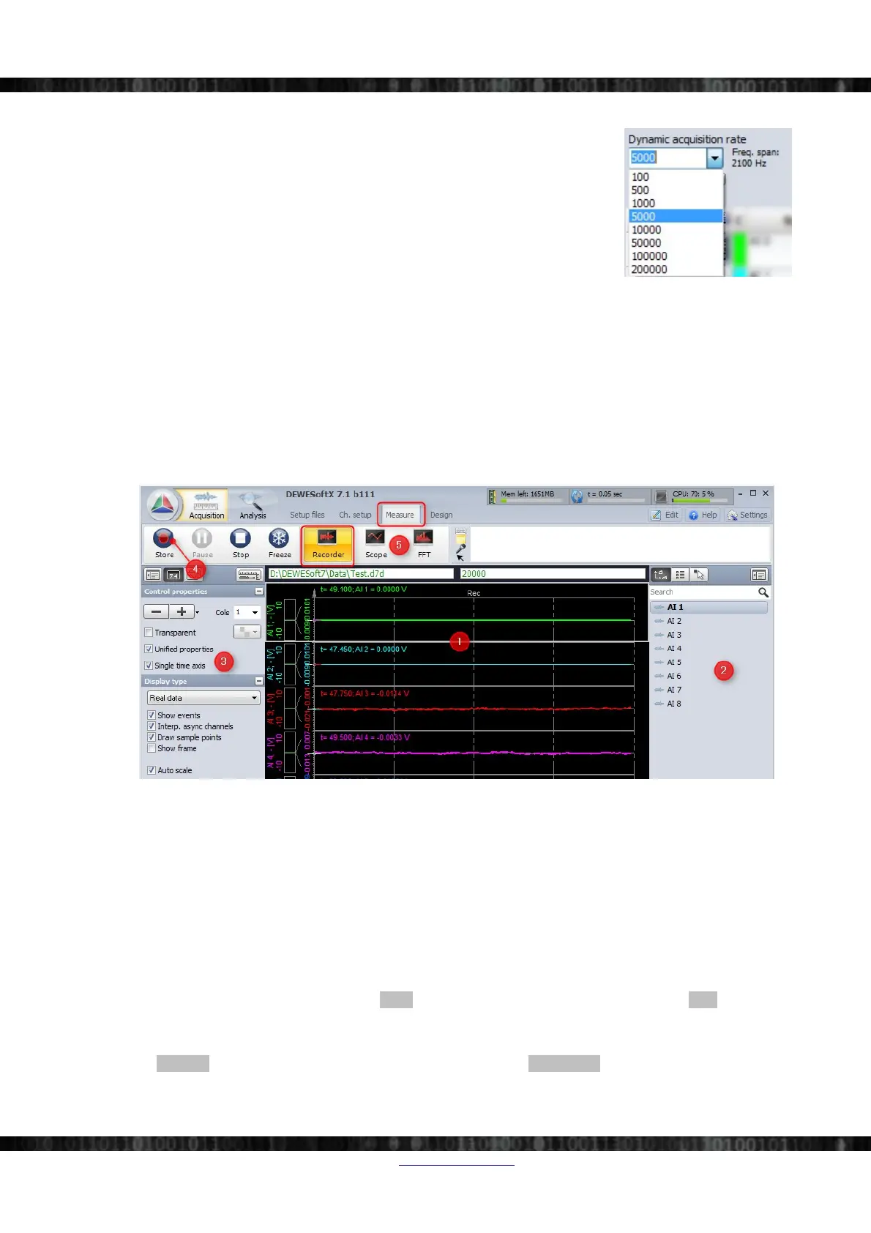Click the minus remove-graph button
This screenshot has height=1233, width=871.
156,611
